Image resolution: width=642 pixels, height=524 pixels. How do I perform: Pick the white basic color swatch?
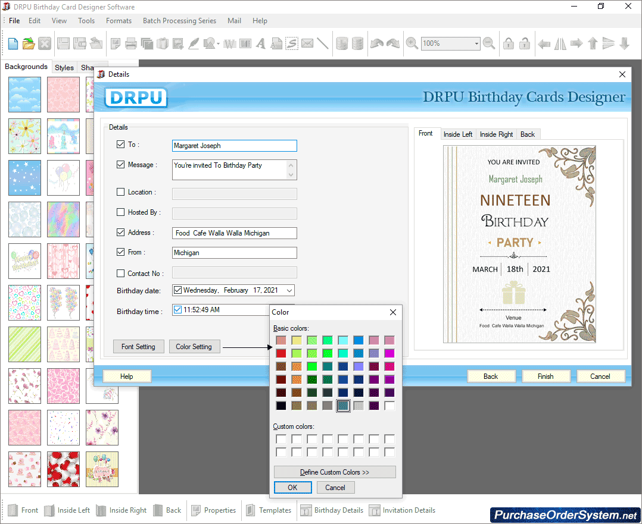click(x=389, y=406)
